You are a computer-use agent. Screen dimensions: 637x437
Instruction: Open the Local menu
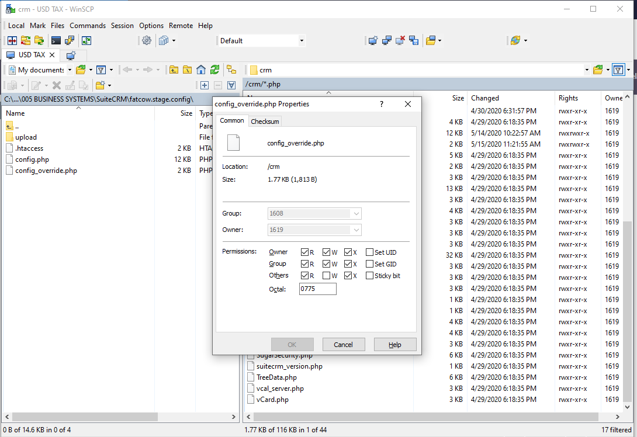coord(16,26)
